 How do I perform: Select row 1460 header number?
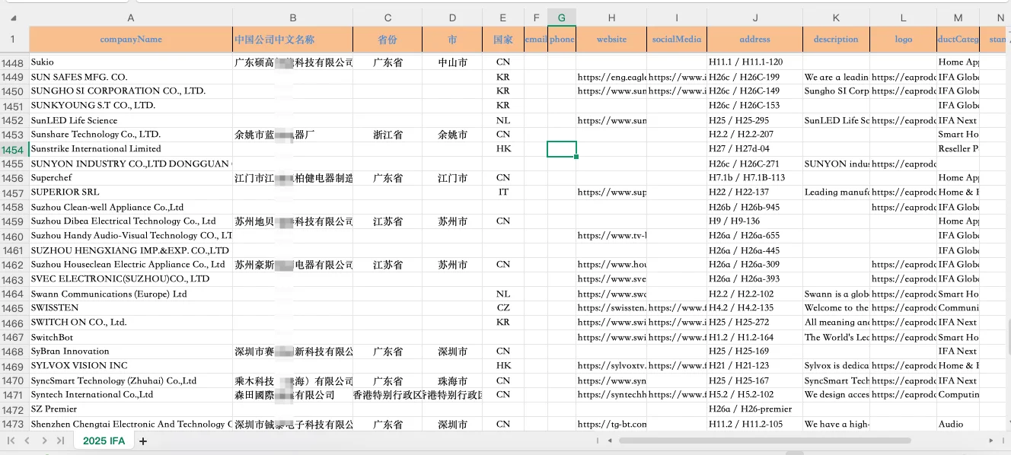pos(14,237)
